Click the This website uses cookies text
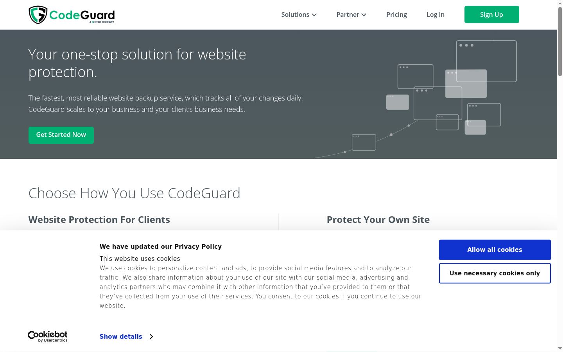This screenshot has width=563, height=352. [140, 259]
